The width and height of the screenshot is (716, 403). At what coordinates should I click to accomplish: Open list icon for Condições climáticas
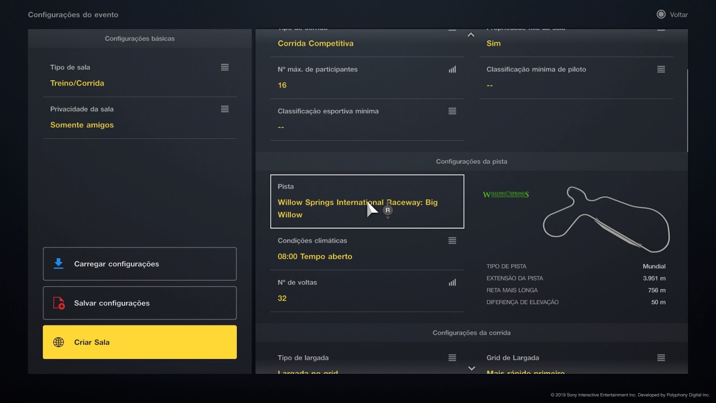(452, 240)
